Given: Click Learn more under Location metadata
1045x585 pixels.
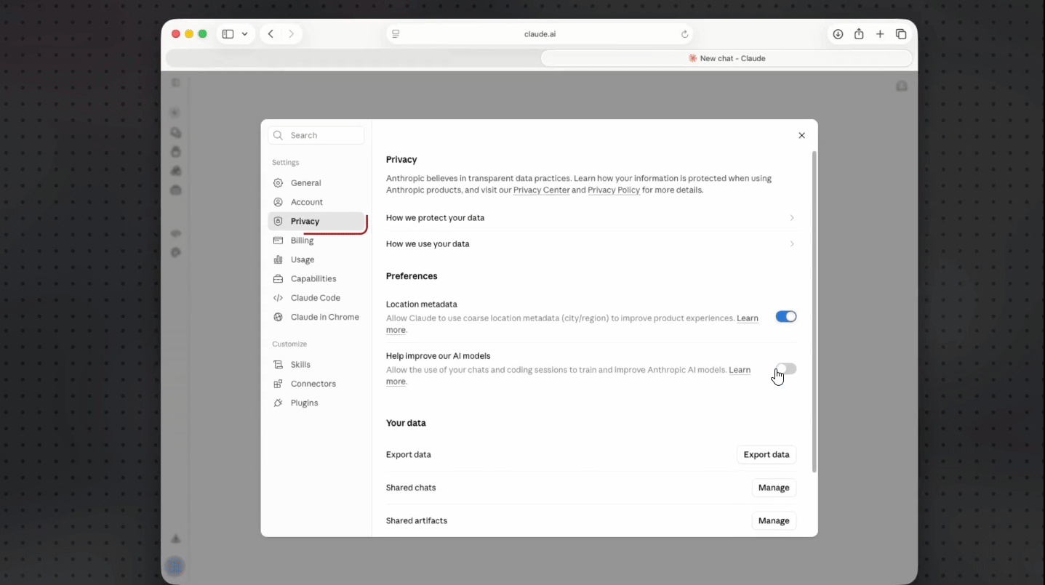Looking at the screenshot, I should tap(748, 318).
